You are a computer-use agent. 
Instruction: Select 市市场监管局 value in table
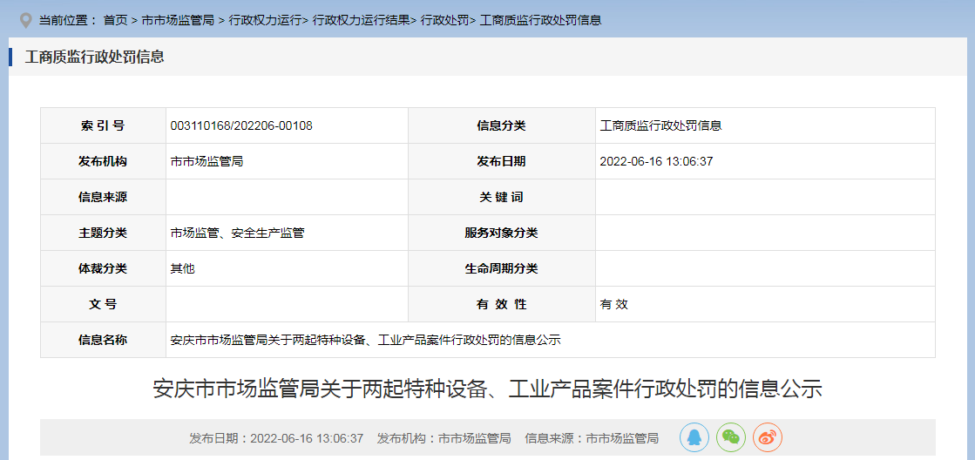pyautogui.click(x=207, y=162)
